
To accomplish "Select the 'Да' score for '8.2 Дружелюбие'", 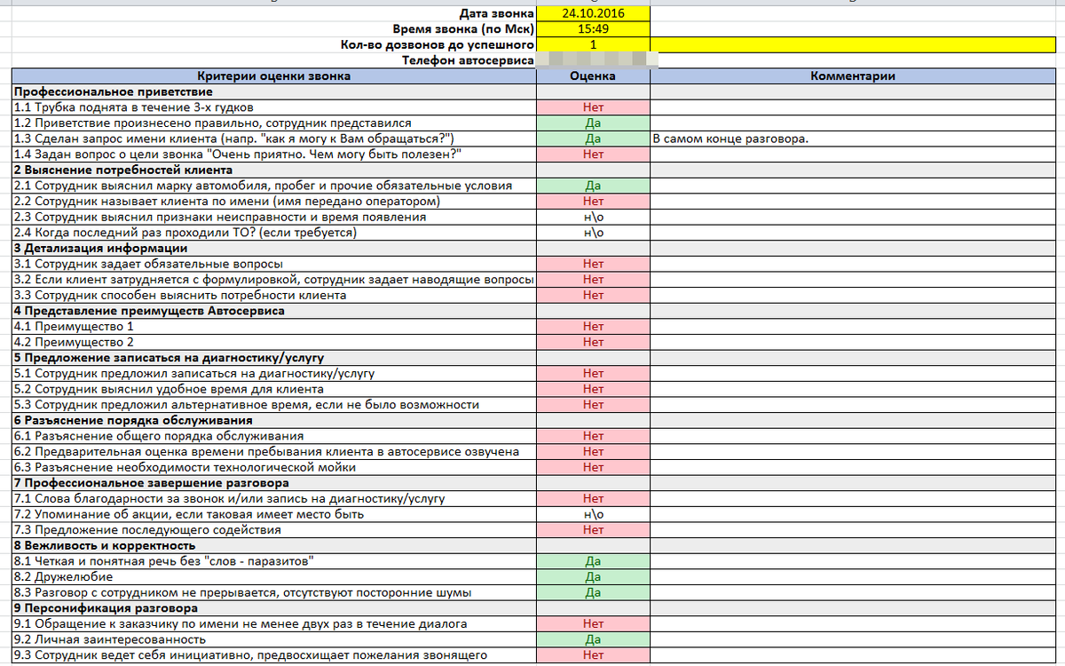I will [x=593, y=577].
